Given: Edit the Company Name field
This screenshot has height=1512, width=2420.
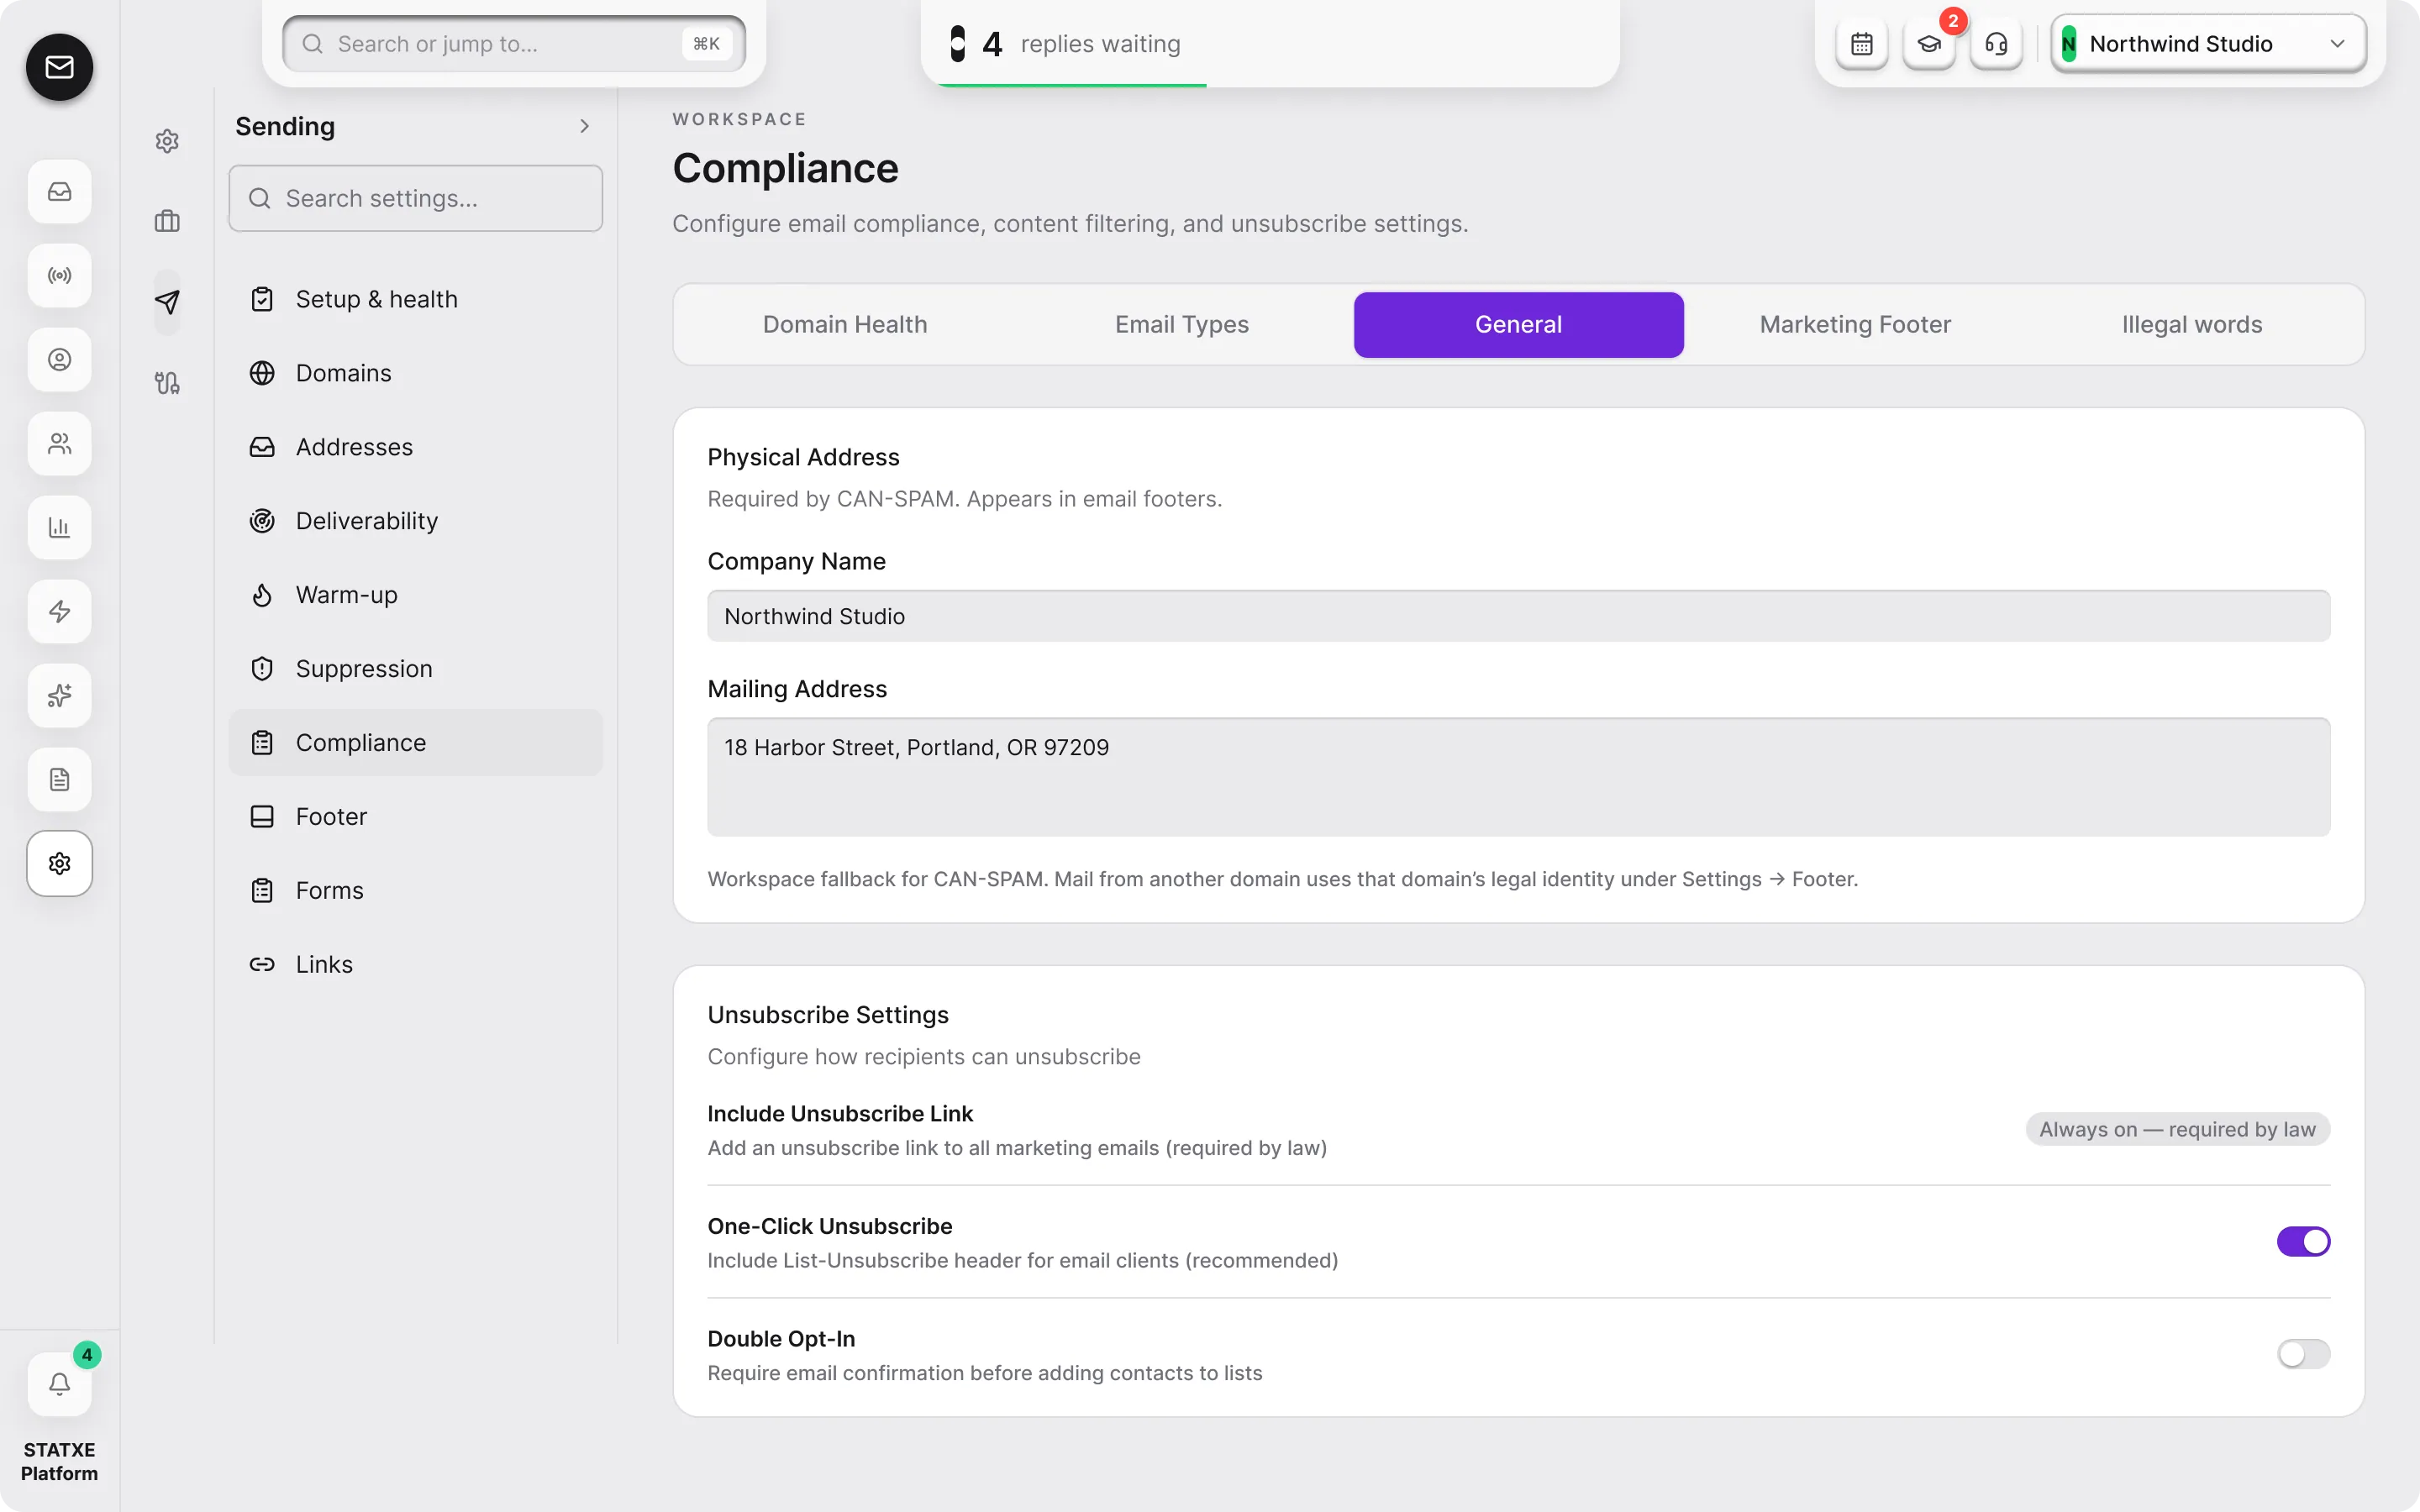Looking at the screenshot, I should (1518, 616).
